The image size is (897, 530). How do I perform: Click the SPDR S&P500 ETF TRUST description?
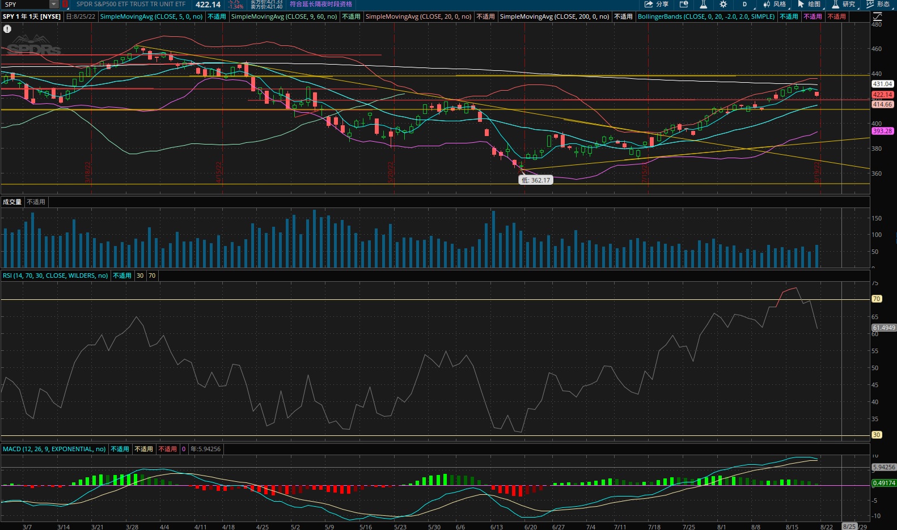131,4
